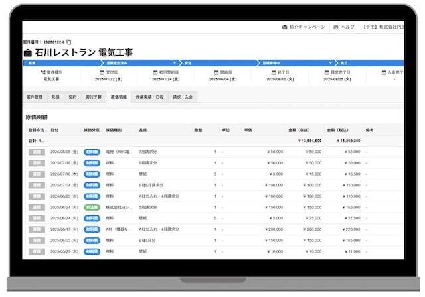Open the 実行予算 tab
The image size is (425, 297).
coord(94,97)
